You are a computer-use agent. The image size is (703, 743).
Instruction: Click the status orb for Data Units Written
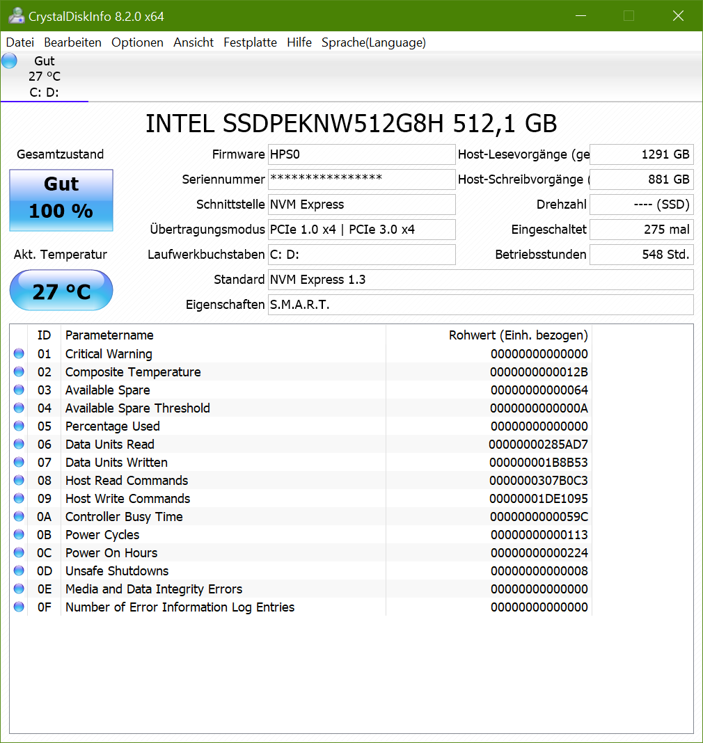coord(19,462)
